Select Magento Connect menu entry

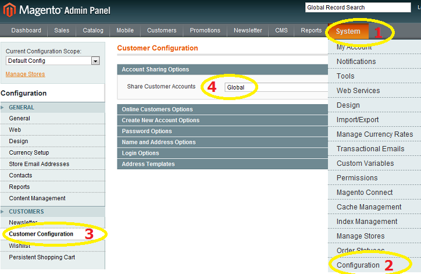pos(374,193)
